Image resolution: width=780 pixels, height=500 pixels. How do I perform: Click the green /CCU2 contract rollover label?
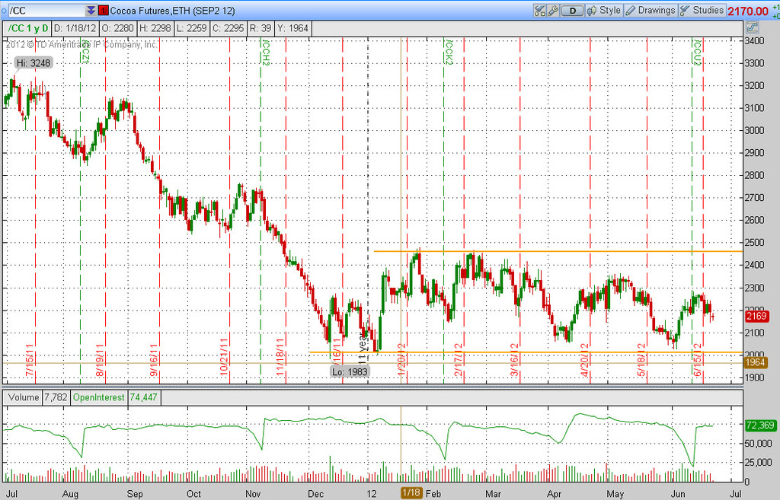[697, 53]
